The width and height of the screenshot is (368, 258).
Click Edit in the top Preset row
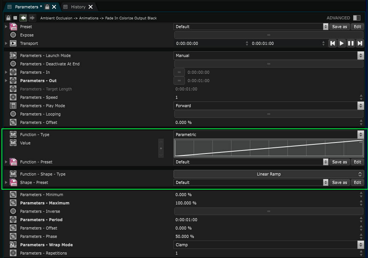click(x=357, y=27)
